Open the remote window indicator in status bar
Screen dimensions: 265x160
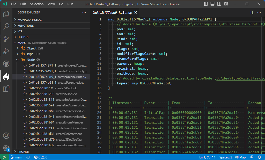coord(4,157)
